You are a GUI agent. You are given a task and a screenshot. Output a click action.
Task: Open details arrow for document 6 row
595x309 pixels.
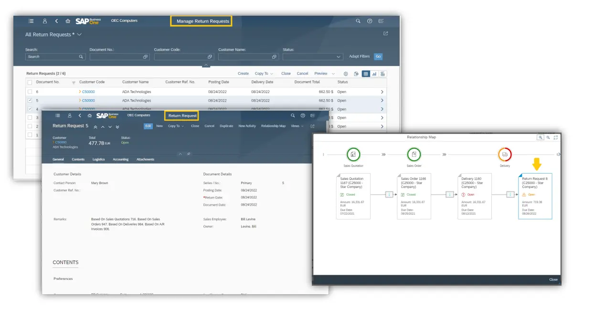coord(382,92)
